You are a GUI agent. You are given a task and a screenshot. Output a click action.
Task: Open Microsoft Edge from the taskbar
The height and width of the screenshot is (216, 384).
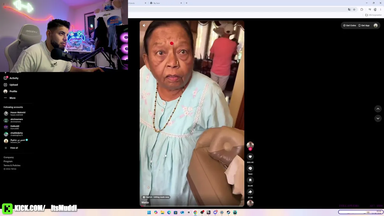point(169,212)
